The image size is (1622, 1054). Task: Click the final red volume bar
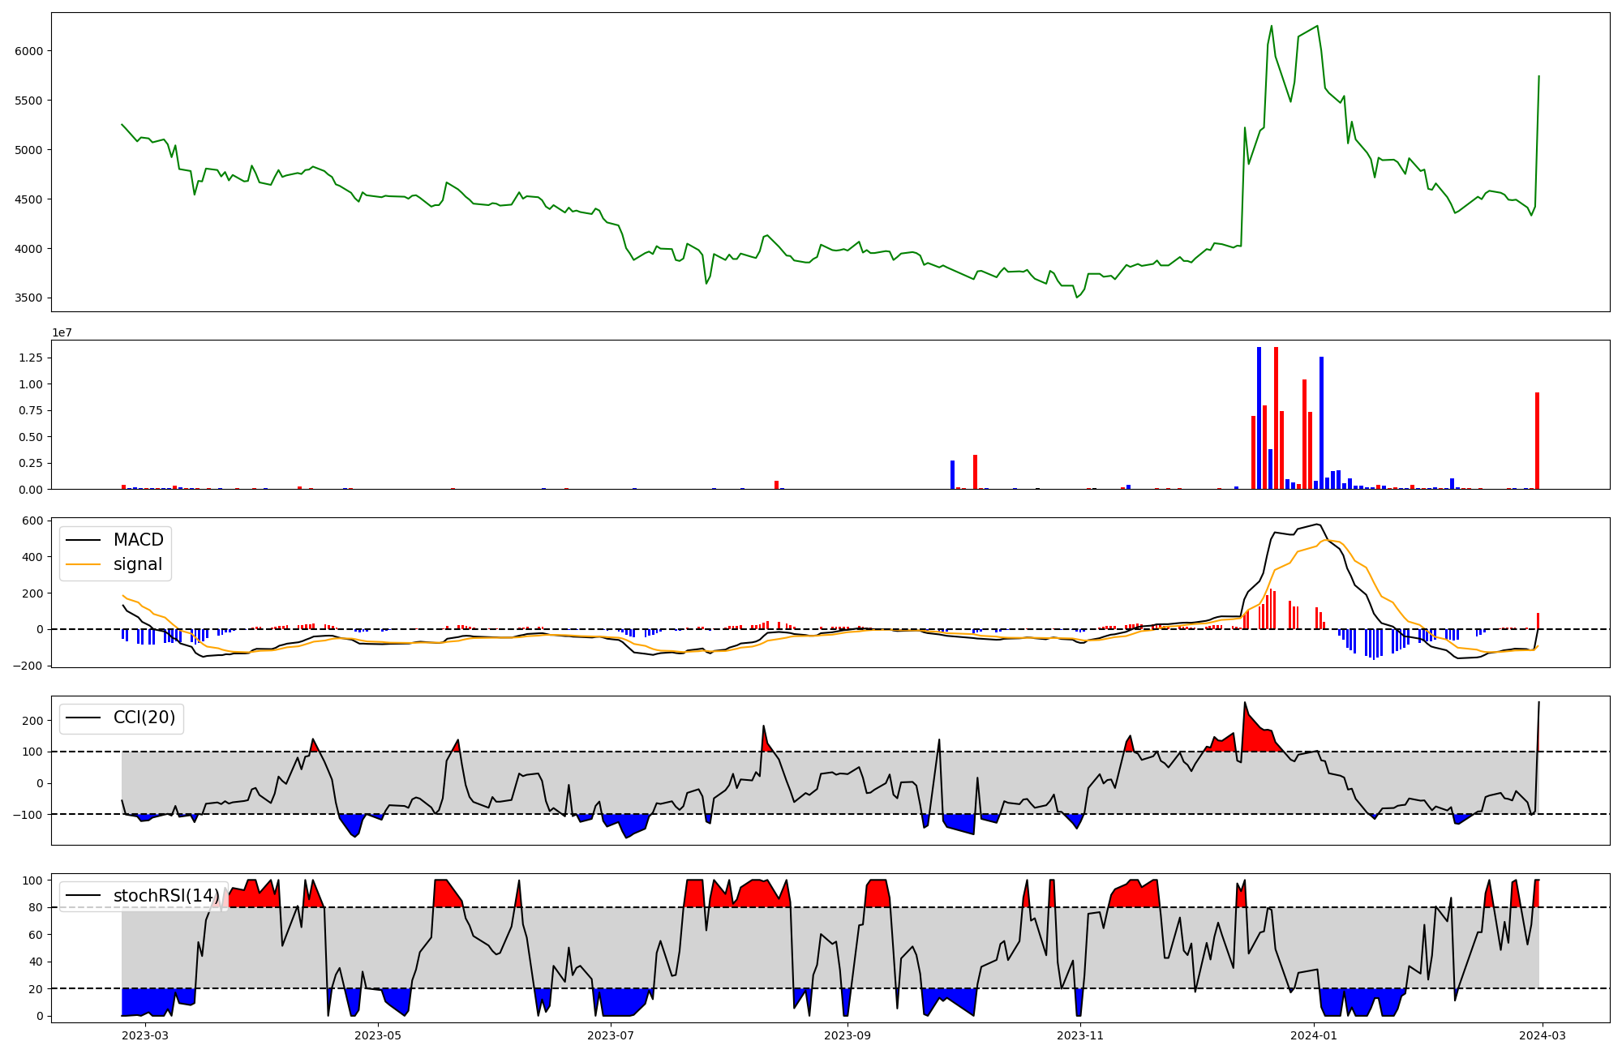click(x=1537, y=441)
